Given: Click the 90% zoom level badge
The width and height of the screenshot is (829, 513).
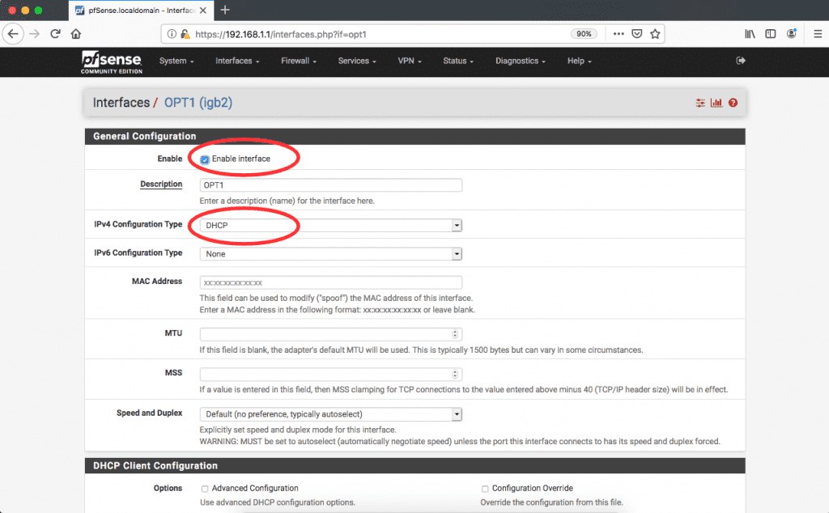Looking at the screenshot, I should [584, 34].
